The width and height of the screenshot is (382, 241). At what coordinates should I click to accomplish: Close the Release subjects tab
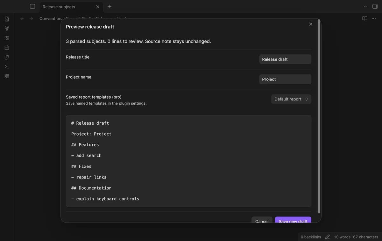click(98, 7)
